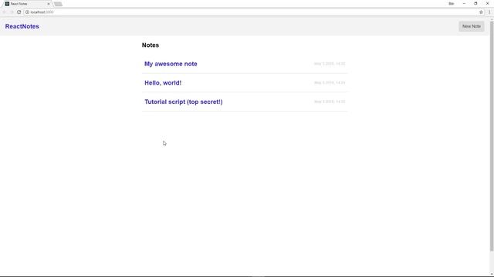The width and height of the screenshot is (494, 277).
Task: Click the browser forward arrow
Action: point(12,12)
